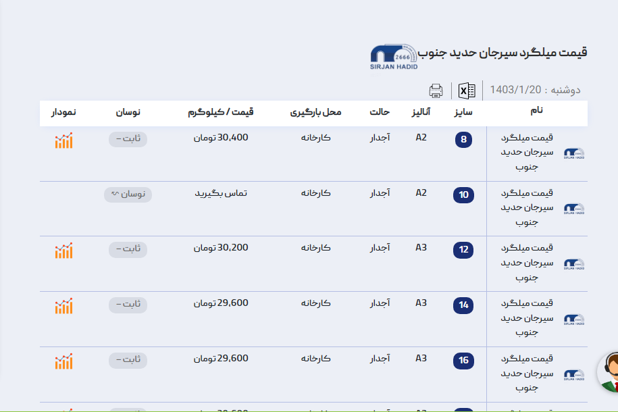Click the size 10 badge
This screenshot has height=412, width=618.
(463, 195)
